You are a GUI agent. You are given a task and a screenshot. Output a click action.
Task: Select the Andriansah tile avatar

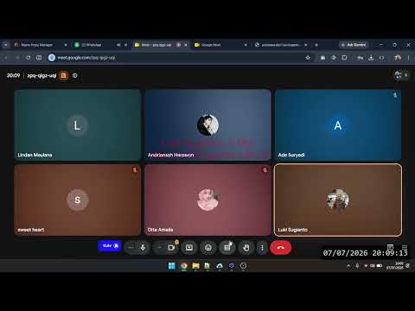click(207, 125)
